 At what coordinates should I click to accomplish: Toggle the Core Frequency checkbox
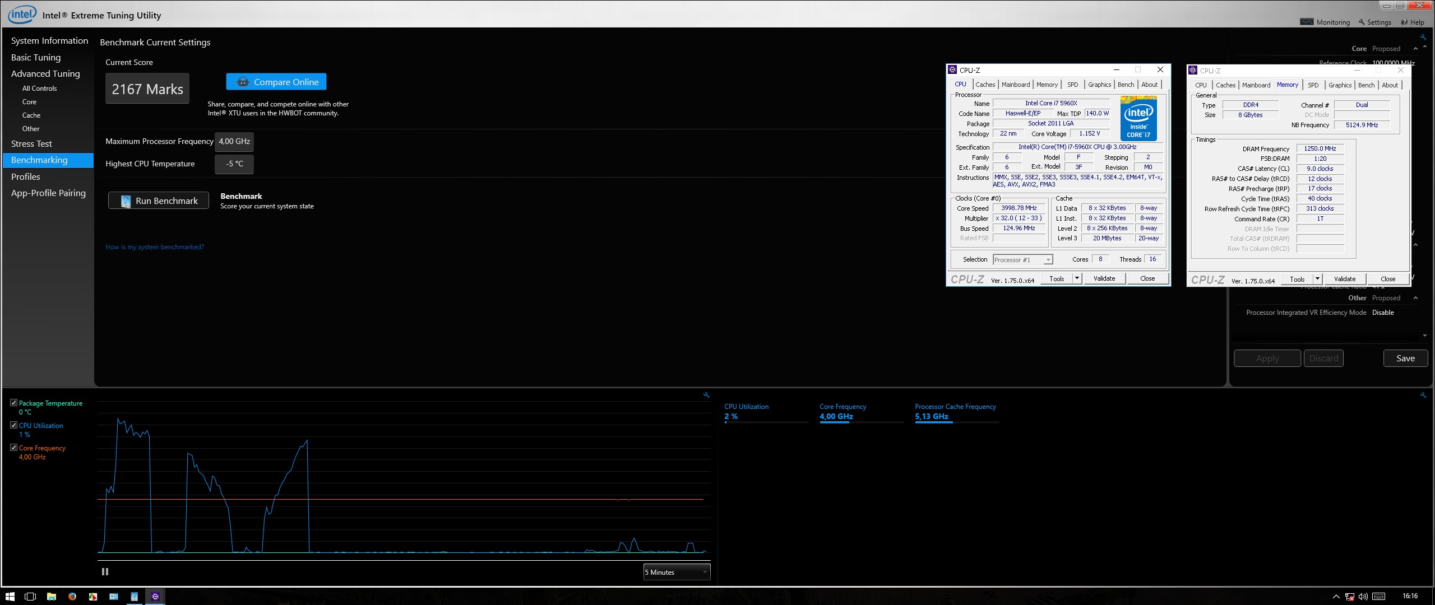[x=13, y=448]
